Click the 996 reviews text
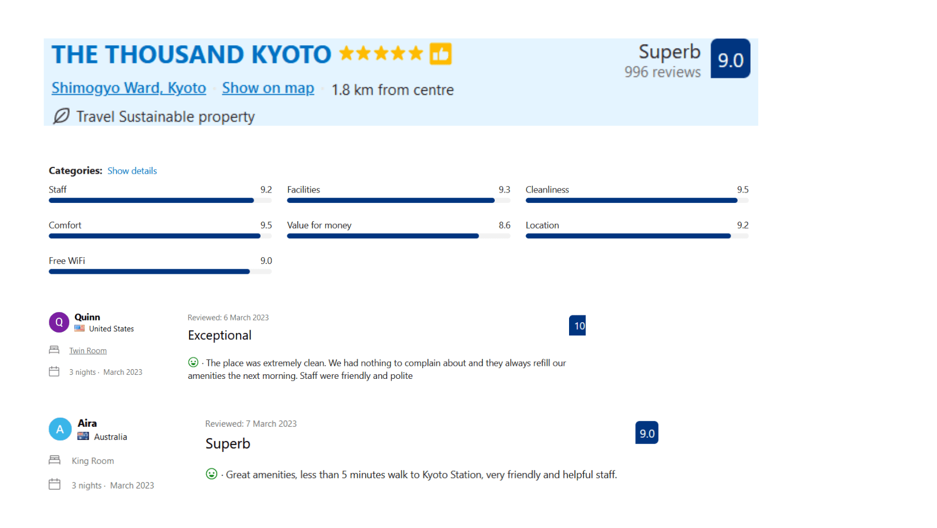This screenshot has height=528, width=937. (662, 72)
